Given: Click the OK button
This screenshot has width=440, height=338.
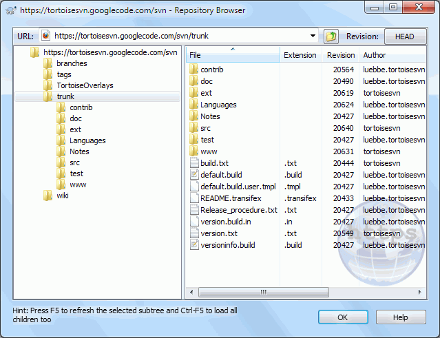Looking at the screenshot, I should [x=343, y=317].
